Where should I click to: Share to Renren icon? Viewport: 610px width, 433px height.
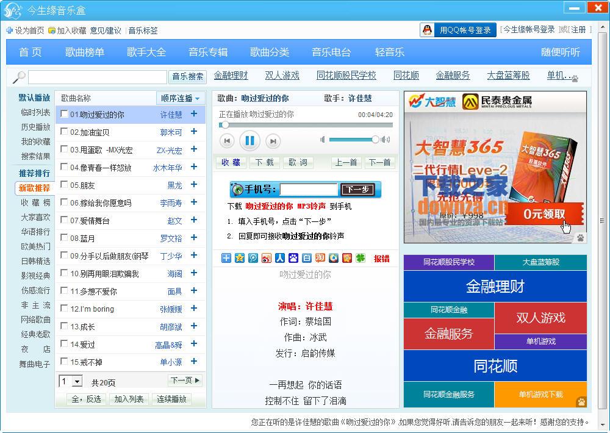click(x=280, y=258)
